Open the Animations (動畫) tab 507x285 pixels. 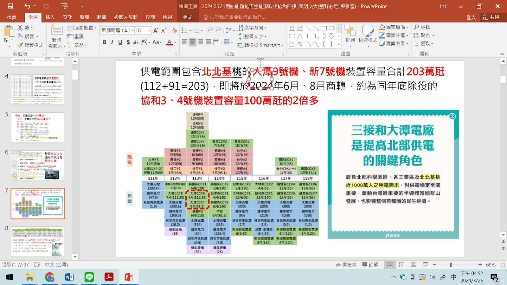(x=102, y=17)
